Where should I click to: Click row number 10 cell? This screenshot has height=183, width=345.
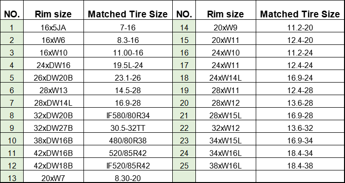coord(12,140)
